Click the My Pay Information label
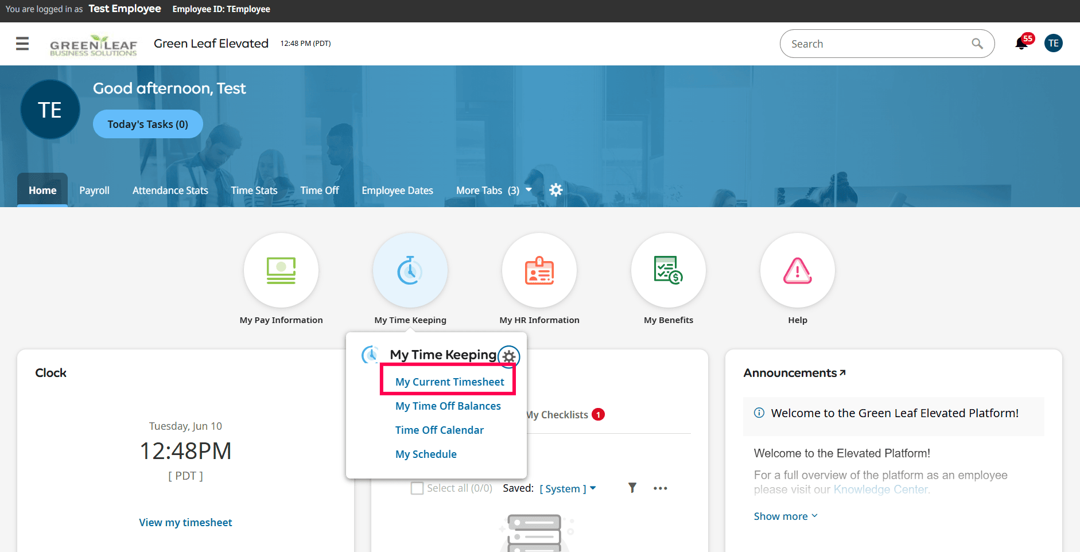This screenshot has height=552, width=1080. point(281,320)
